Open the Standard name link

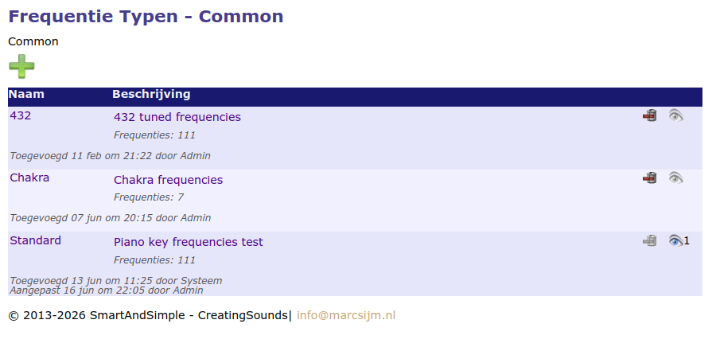[35, 240]
